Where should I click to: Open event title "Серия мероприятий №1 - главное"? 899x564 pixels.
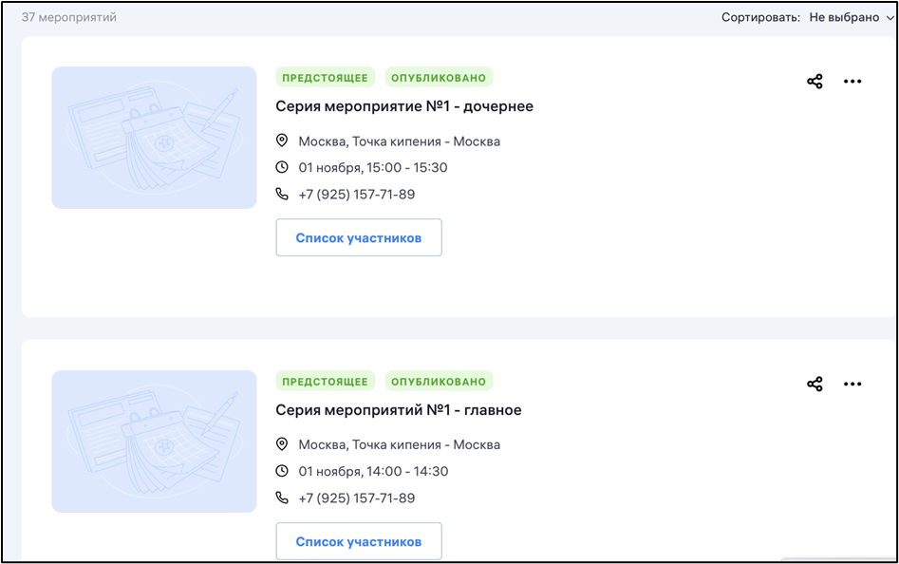[x=399, y=410]
